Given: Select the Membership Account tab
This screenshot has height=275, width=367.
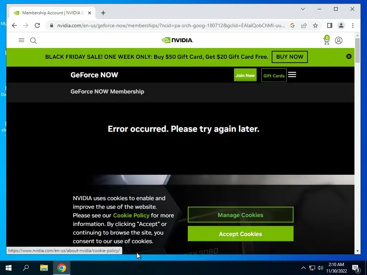Looking at the screenshot, I should [x=53, y=13].
